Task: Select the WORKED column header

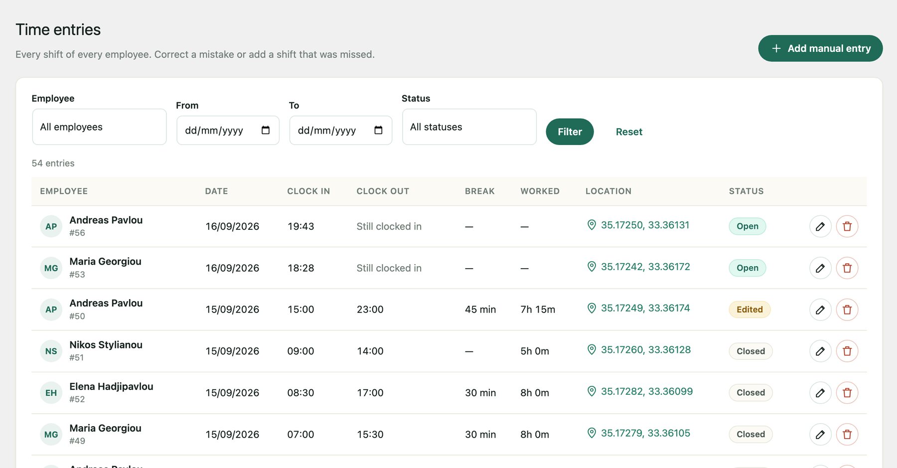Action: [540, 191]
